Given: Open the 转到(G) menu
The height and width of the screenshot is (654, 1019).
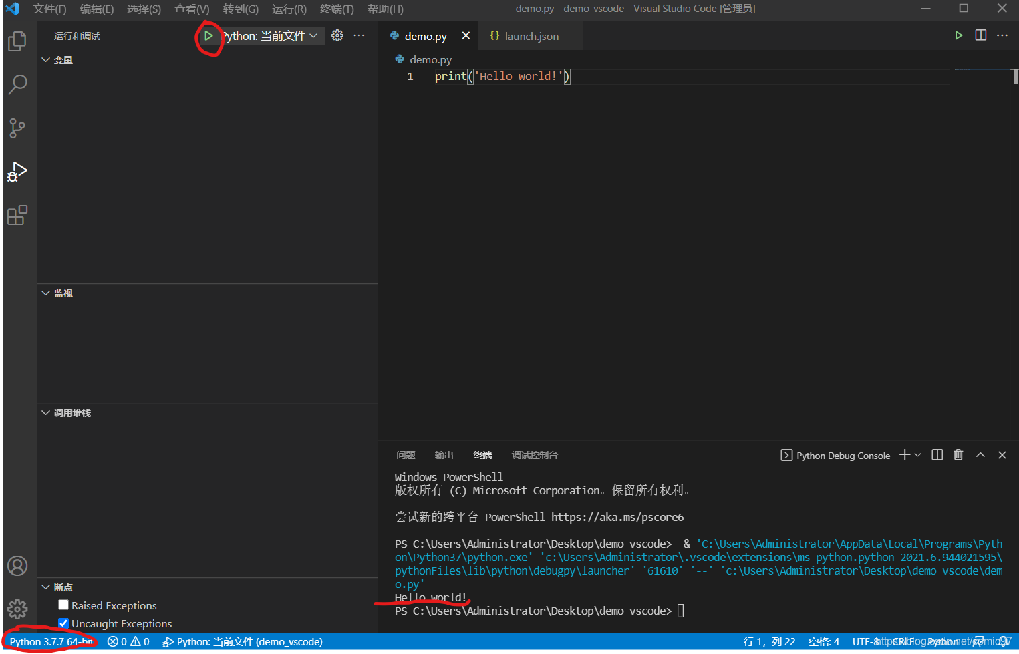Looking at the screenshot, I should 241,9.
